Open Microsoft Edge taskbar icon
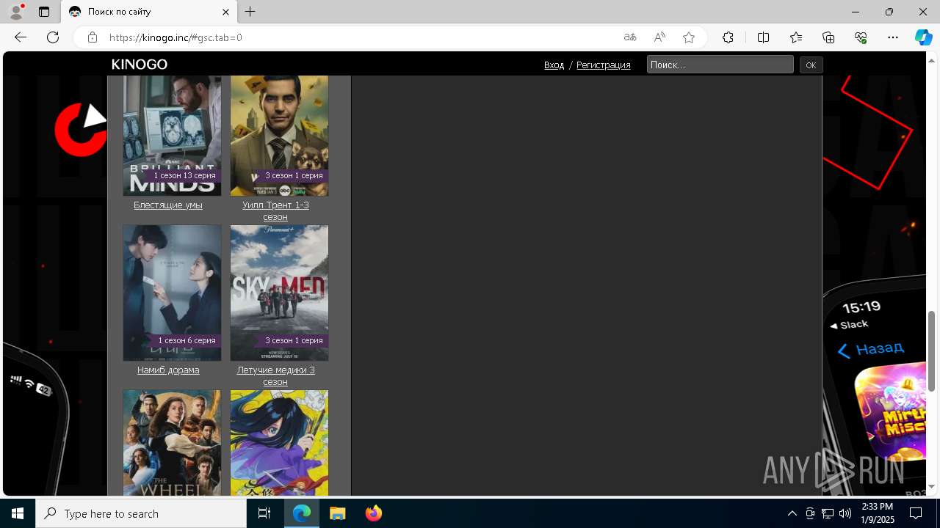 (302, 513)
